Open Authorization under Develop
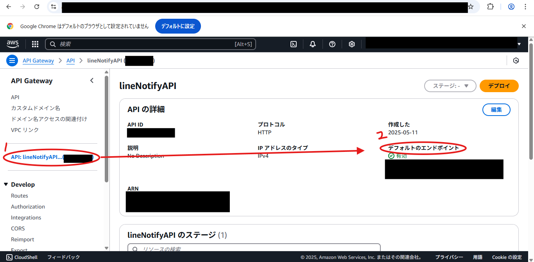 point(28,207)
